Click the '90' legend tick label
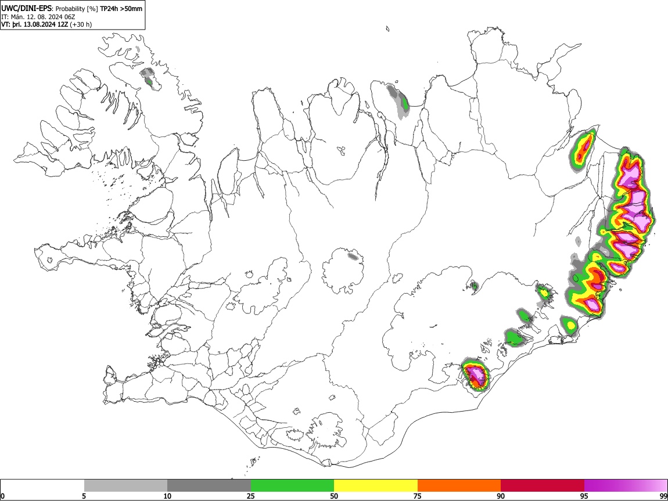 click(501, 496)
